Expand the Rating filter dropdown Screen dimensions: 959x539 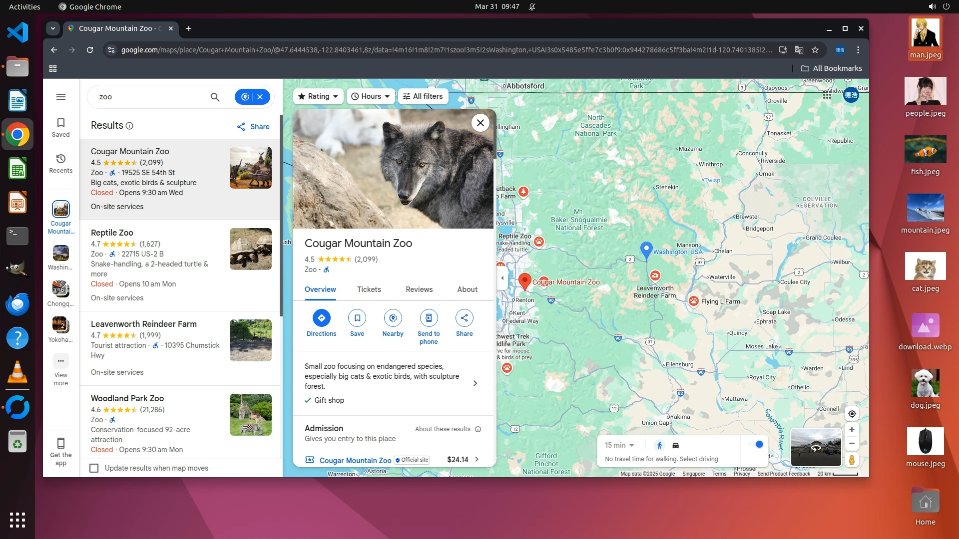[x=318, y=96]
